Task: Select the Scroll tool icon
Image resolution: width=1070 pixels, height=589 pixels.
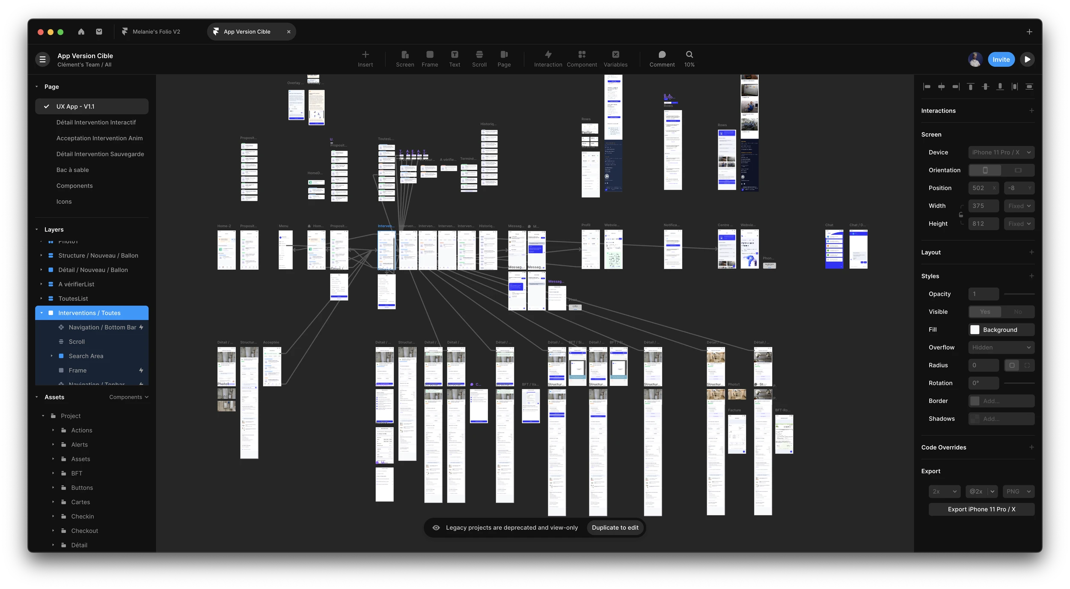Action: click(x=479, y=59)
